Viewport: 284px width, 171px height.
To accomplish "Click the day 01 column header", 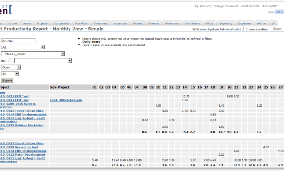I will point(95,87).
